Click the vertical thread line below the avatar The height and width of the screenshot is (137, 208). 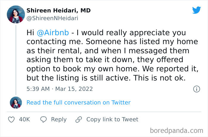click(x=16, y=59)
